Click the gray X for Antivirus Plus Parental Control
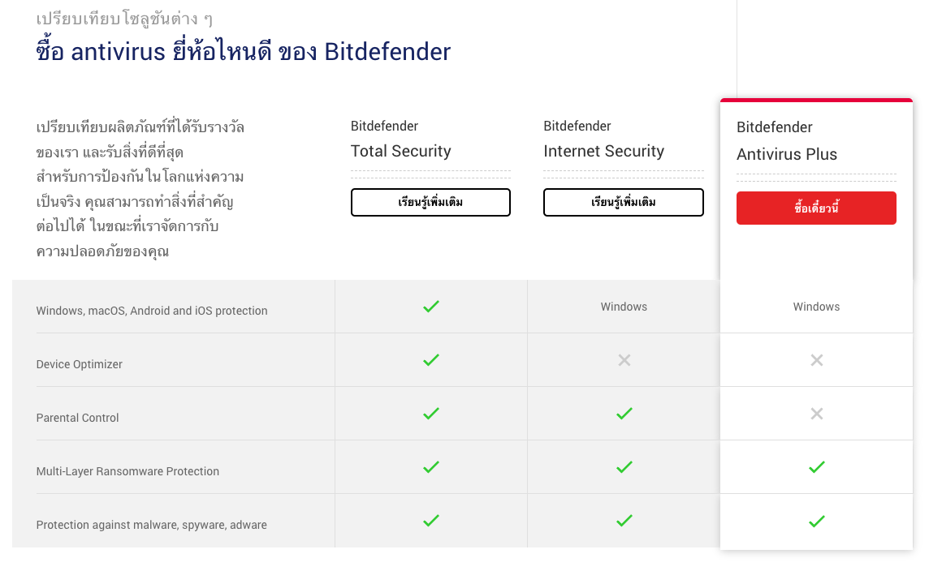929x571 pixels. click(x=816, y=413)
